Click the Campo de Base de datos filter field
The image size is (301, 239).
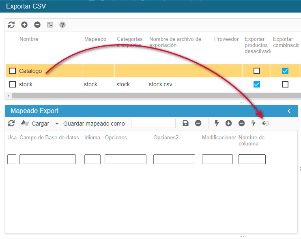pos(47,159)
